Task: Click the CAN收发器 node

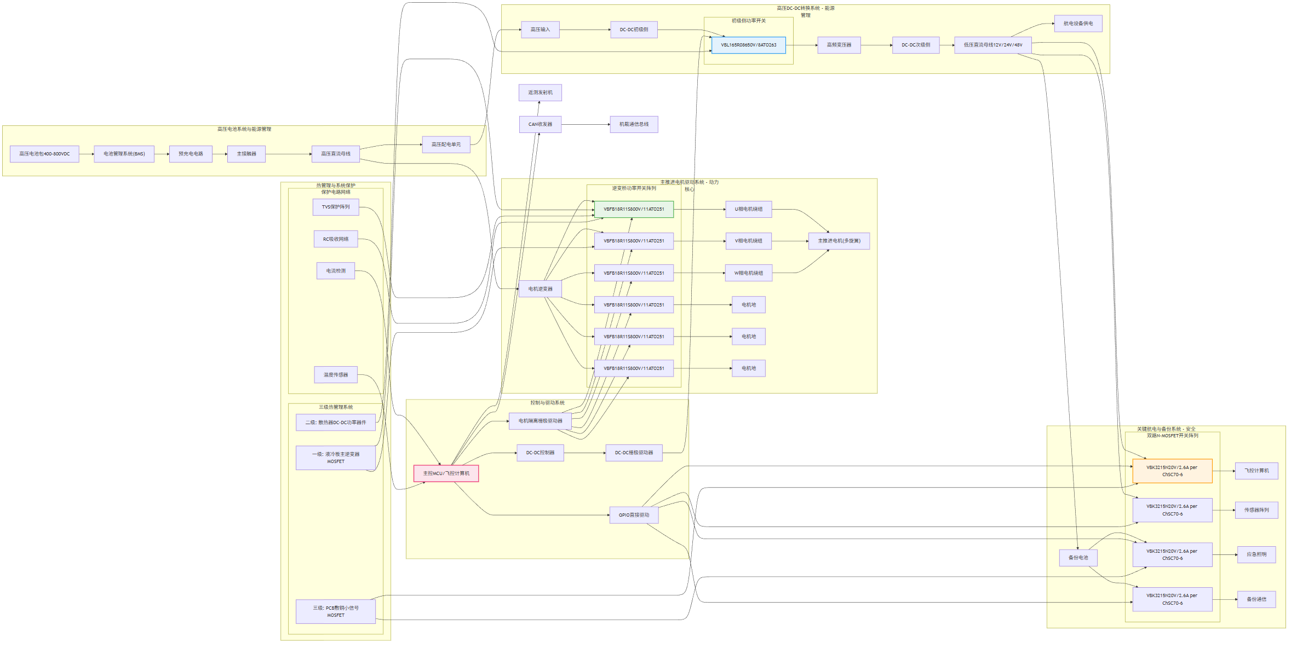Action: [x=540, y=124]
